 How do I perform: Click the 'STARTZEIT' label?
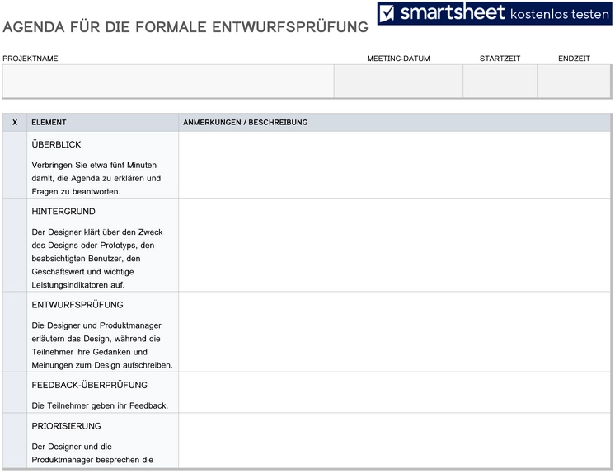[x=500, y=59]
